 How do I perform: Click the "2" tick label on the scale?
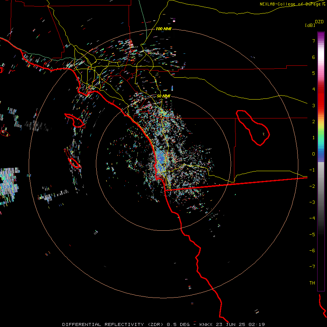[x=314, y=122]
